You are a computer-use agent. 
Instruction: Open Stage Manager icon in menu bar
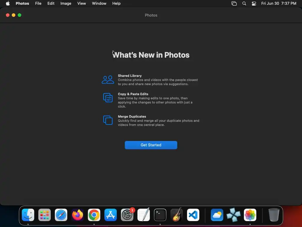[234, 4]
